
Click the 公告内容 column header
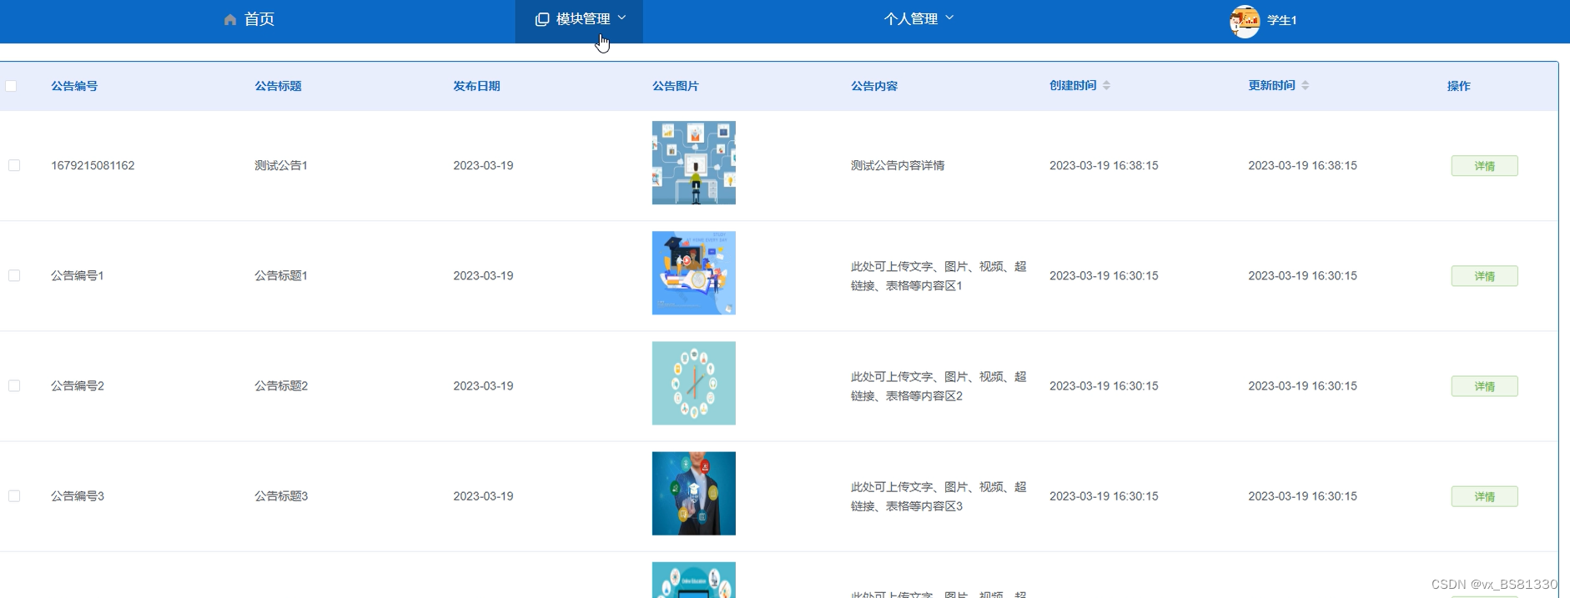point(874,86)
